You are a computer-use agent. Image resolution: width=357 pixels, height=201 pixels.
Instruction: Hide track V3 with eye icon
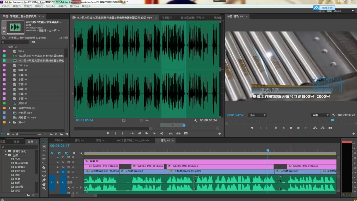point(73,162)
